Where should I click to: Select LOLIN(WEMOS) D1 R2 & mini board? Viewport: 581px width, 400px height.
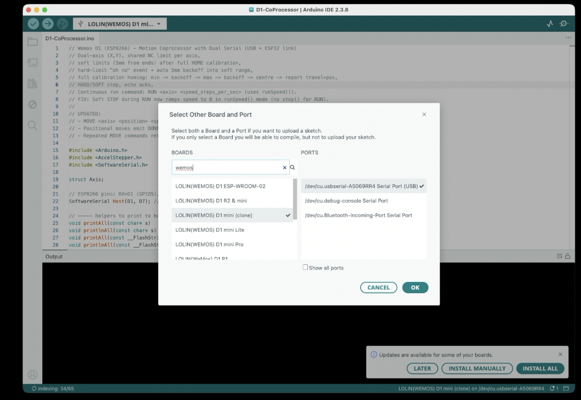coord(232,201)
